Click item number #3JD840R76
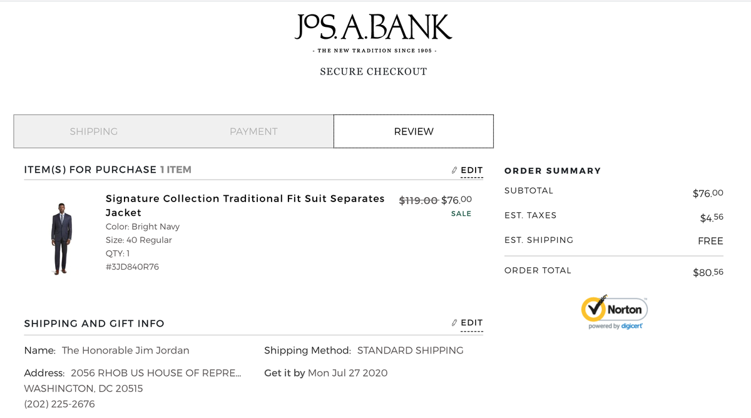 tap(133, 267)
